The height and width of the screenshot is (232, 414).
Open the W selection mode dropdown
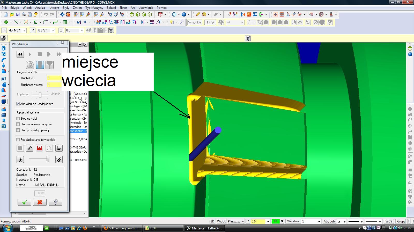[x=242, y=22]
